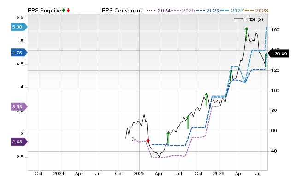Viewport: 295px width, 176px height.
Task: Click the EPS Consensus legend label
Action: (x=122, y=11)
